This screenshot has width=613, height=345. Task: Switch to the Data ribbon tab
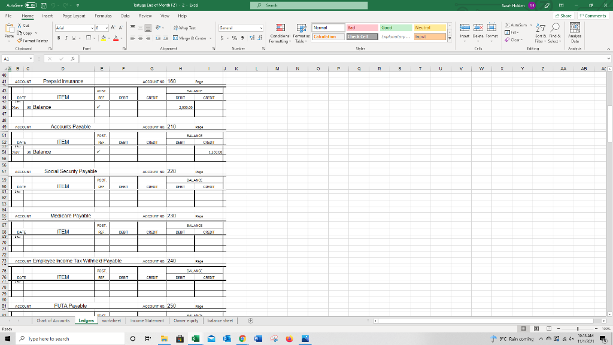pos(125,16)
